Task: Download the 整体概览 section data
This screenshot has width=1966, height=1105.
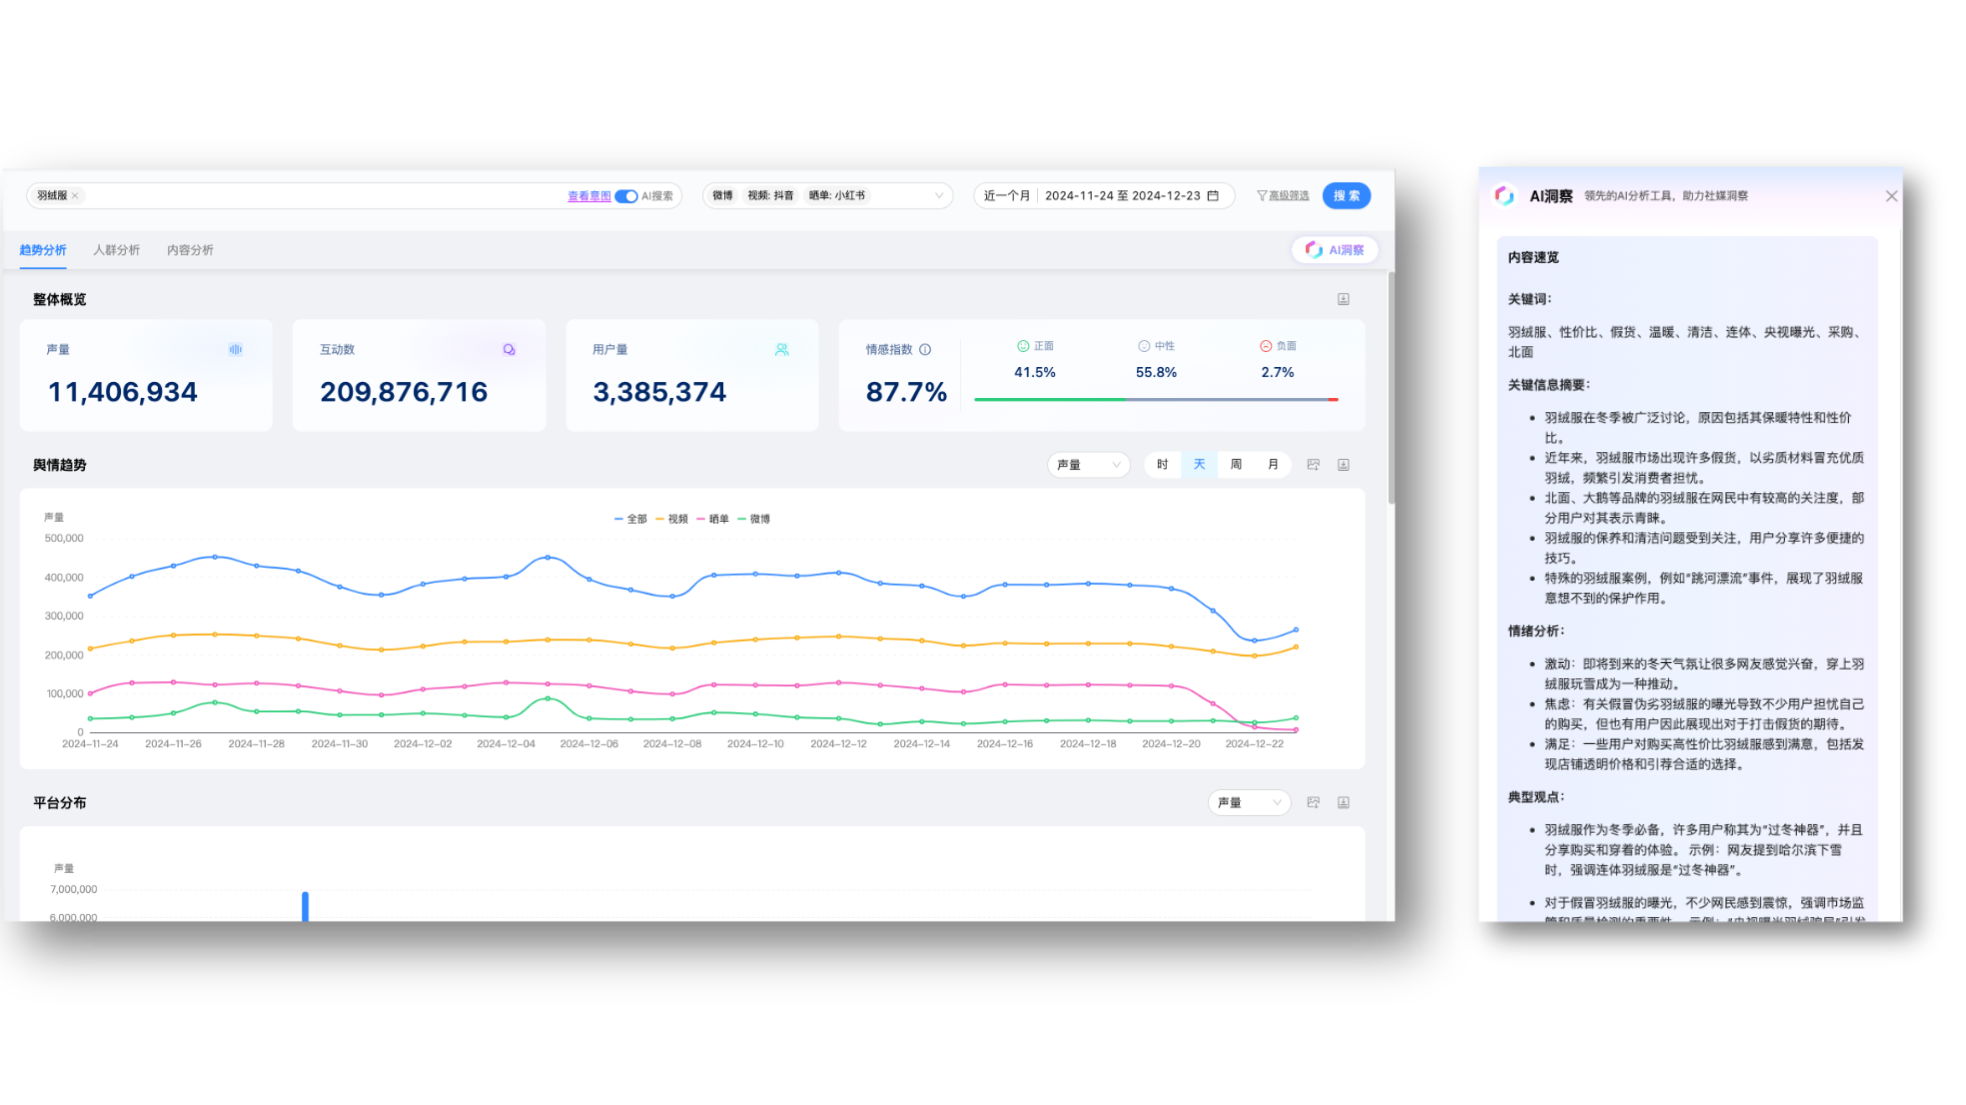Action: [1343, 299]
